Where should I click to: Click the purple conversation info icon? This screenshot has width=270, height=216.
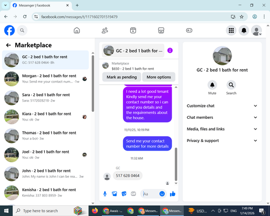(170, 50)
